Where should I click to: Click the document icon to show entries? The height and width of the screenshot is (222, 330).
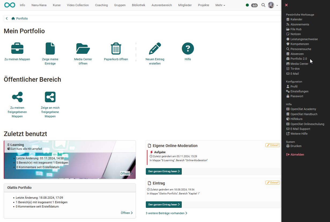point(50,49)
